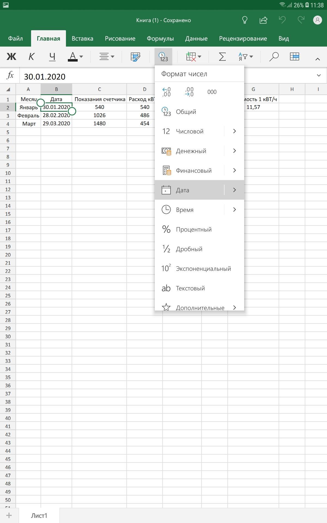
Task: Toggle bold formatting (Ж)
Action: click(11, 57)
